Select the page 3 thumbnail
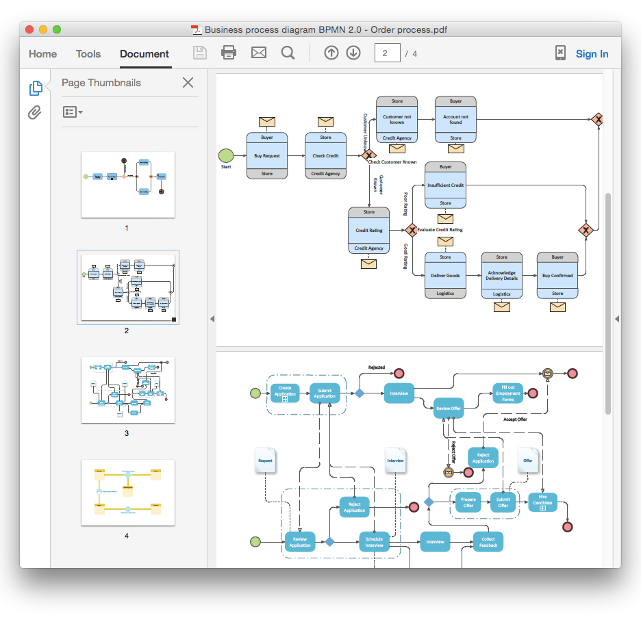Image resolution: width=641 pixels, height=622 pixels. [127, 390]
